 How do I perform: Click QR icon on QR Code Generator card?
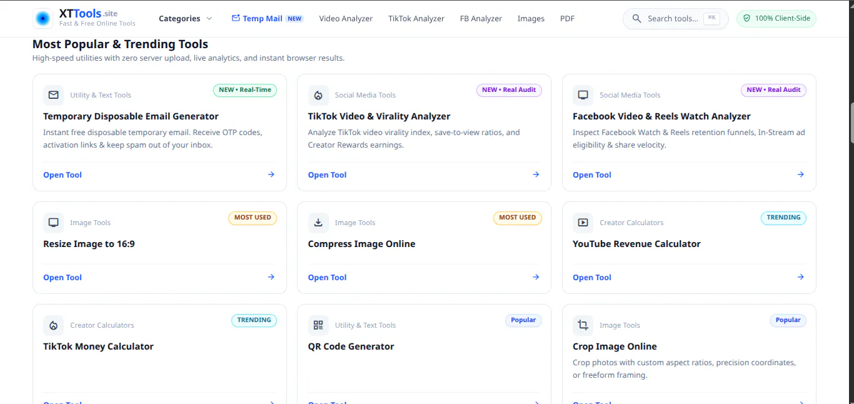(318, 325)
